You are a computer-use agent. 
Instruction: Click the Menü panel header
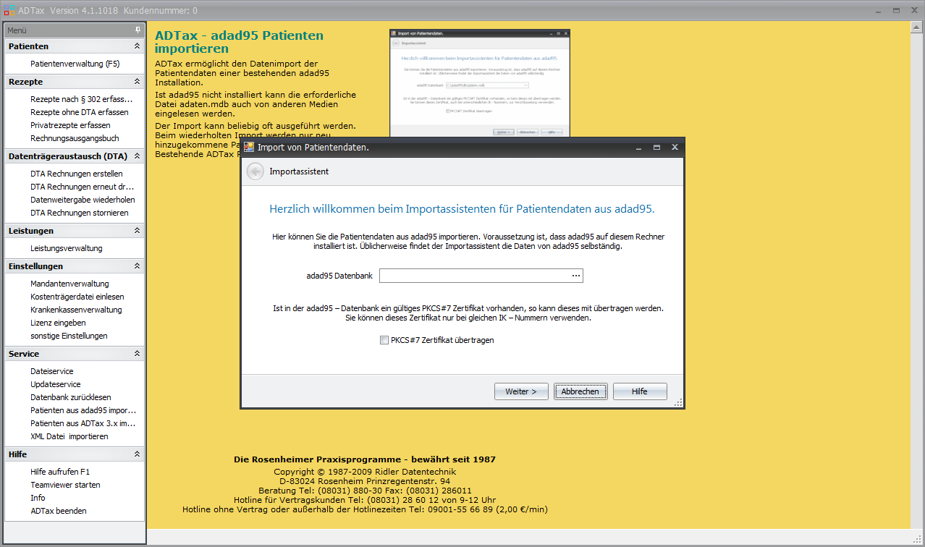[75, 30]
